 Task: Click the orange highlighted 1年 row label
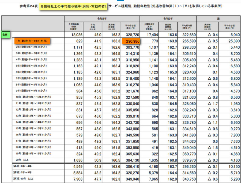(32, 41)
